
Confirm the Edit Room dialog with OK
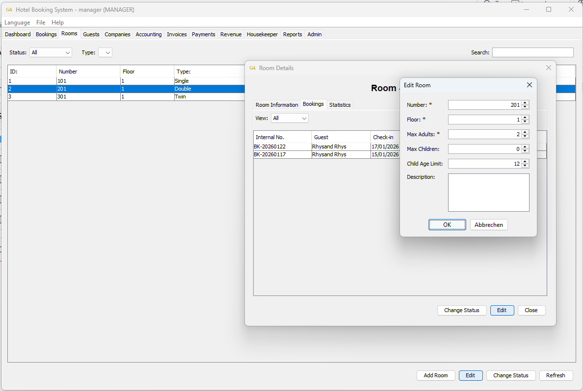[447, 225]
